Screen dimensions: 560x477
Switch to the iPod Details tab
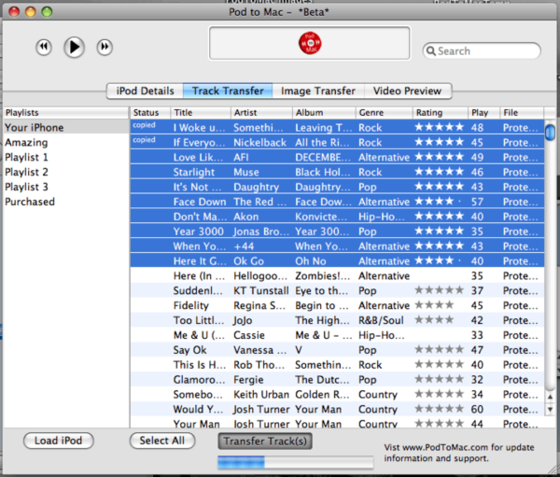point(145,91)
